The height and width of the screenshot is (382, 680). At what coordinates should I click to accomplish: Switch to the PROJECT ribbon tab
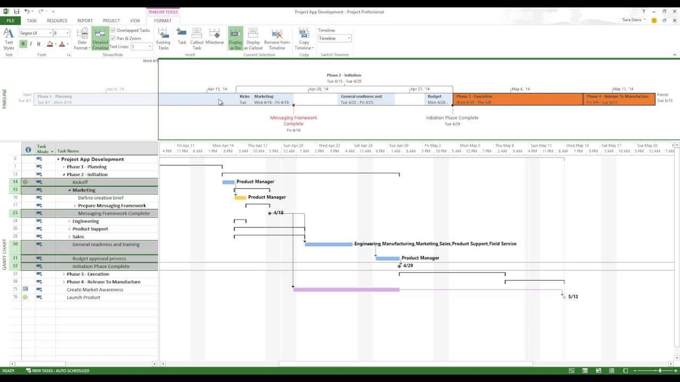click(x=111, y=20)
